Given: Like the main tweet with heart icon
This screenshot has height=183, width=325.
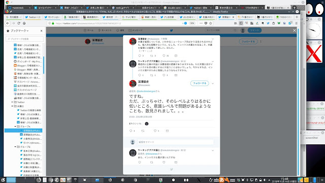Looking at the screenshot, I should [x=155, y=131].
